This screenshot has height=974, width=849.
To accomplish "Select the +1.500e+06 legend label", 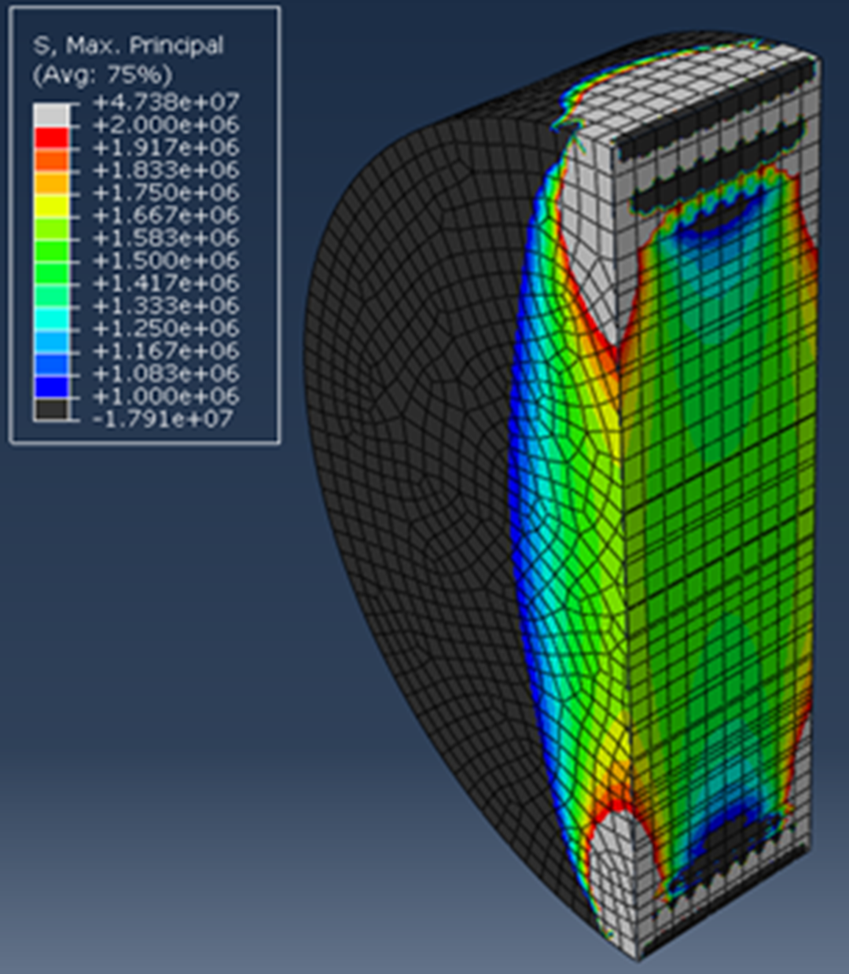I will coord(165,261).
